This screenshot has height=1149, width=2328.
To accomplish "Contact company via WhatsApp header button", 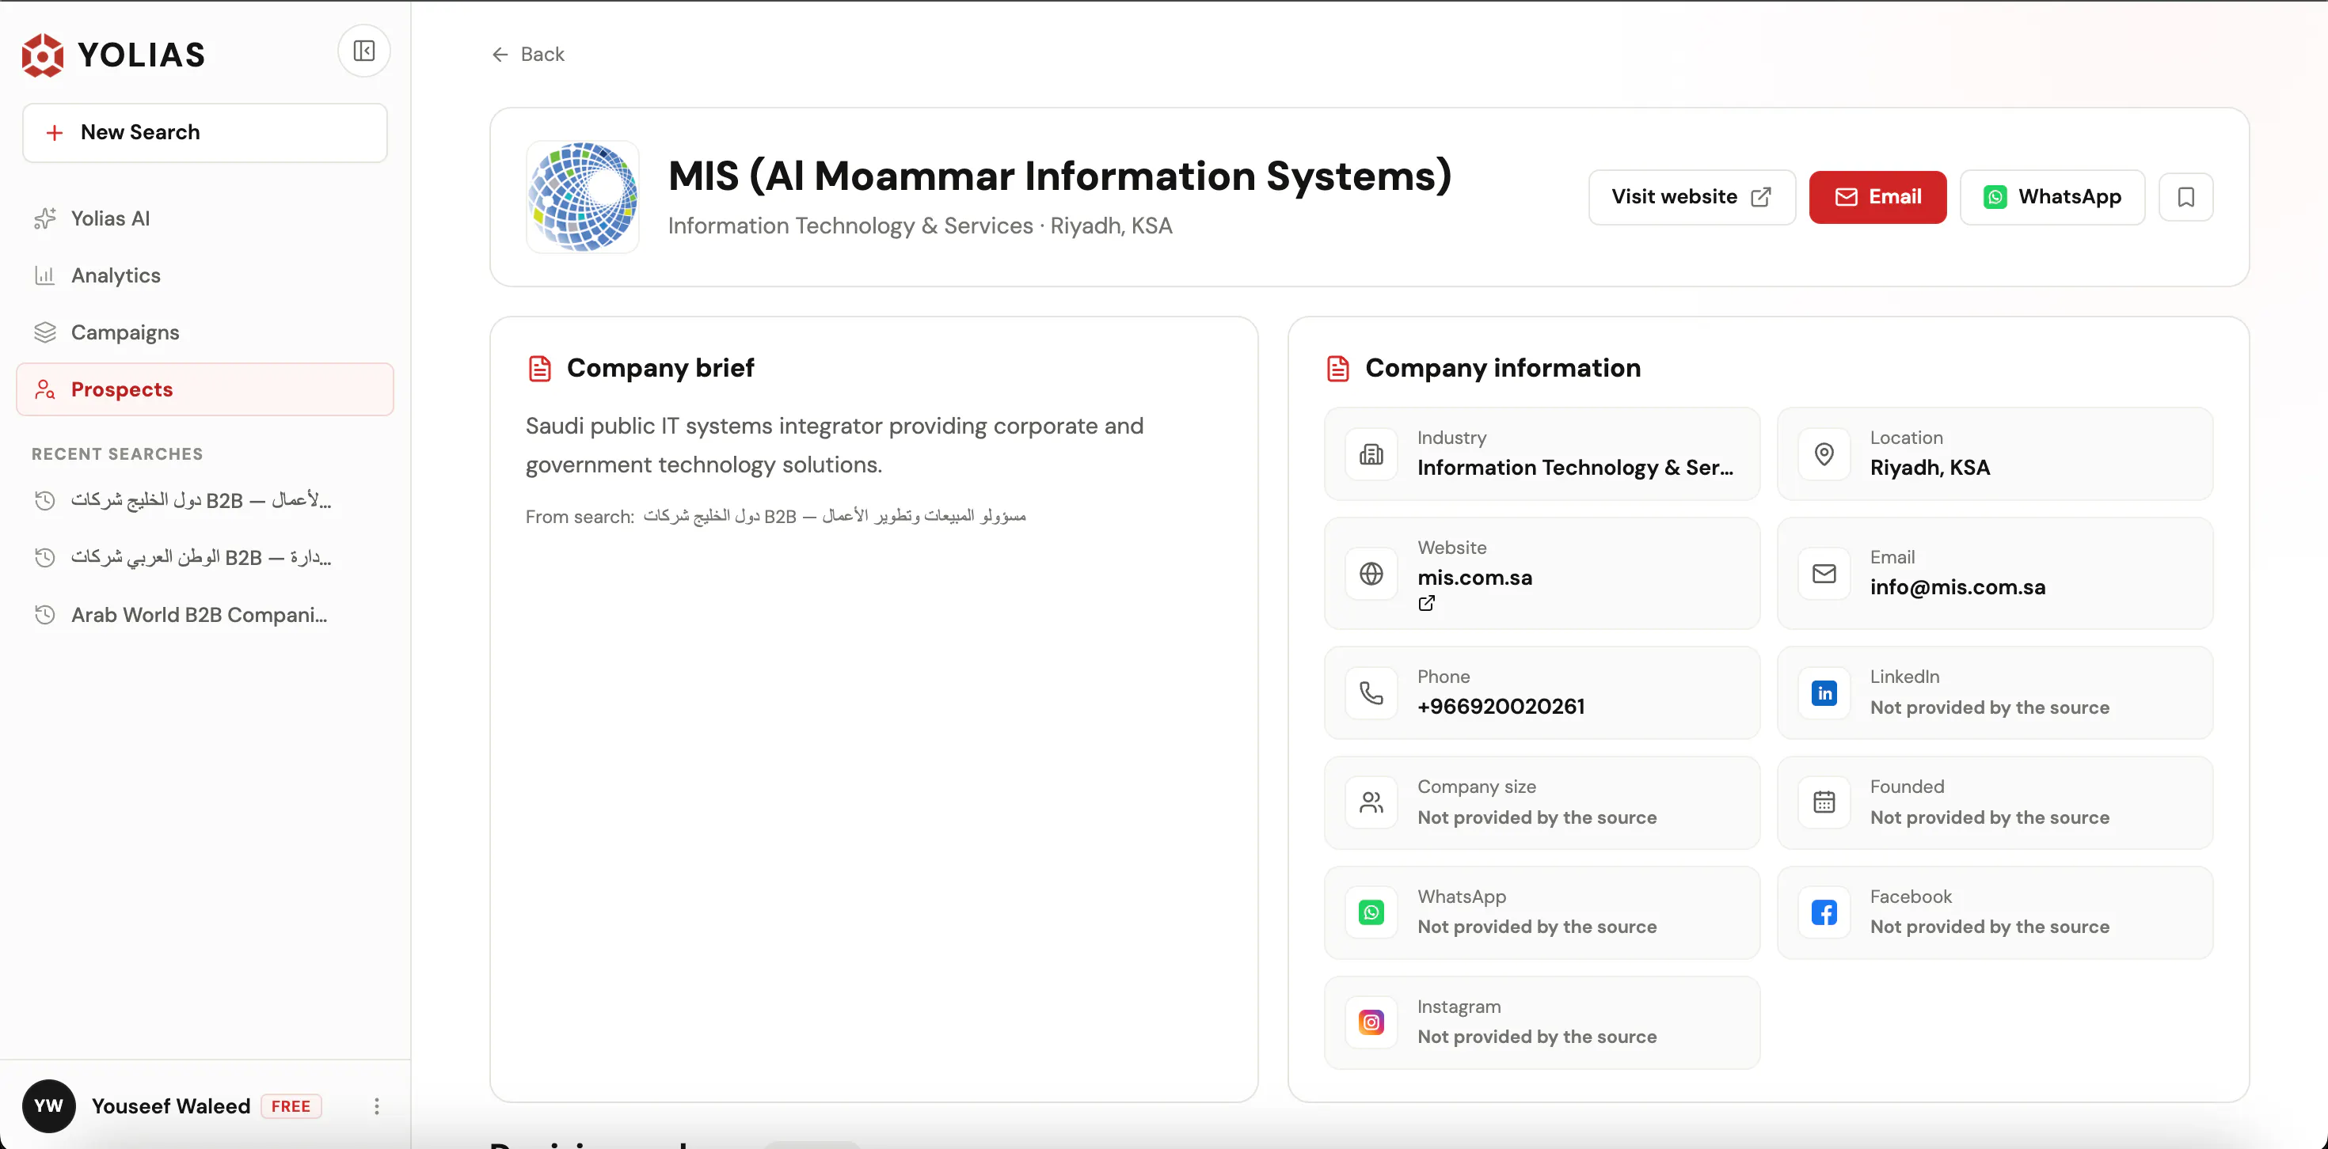I will pyautogui.click(x=2052, y=197).
